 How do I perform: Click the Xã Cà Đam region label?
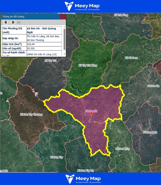click(x=131, y=58)
